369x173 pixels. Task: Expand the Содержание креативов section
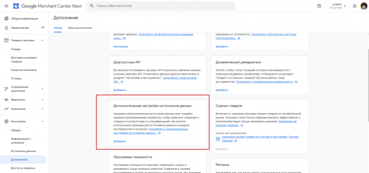[42, 89]
